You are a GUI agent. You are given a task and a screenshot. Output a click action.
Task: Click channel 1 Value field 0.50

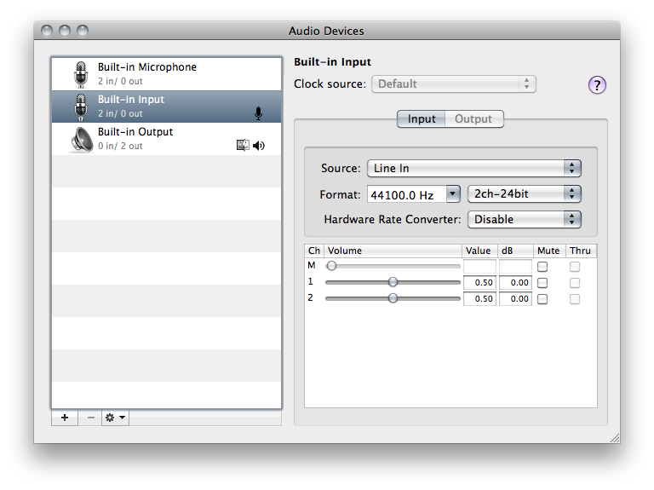(479, 283)
